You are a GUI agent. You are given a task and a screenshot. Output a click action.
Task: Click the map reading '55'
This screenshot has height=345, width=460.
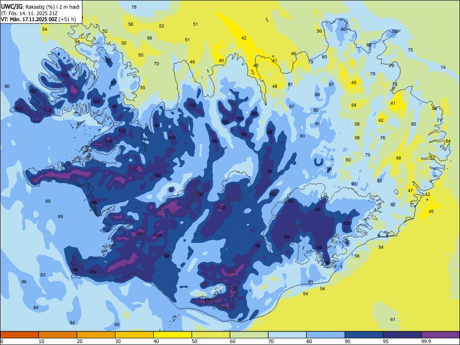point(143,88)
